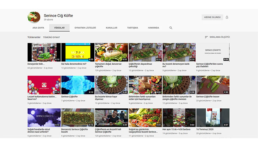Open 'Soğuk kış günlerinin' video thumbnail
The width and height of the screenshot is (258, 147).
click(x=145, y=118)
